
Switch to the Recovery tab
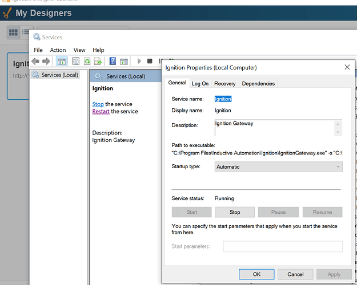tap(225, 84)
